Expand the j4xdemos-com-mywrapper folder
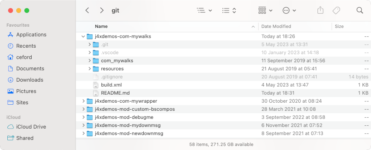Viewport: 371px width, 150px height. click(83, 101)
